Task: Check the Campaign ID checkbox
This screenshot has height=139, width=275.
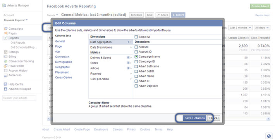Action: pyautogui.click(x=136, y=62)
